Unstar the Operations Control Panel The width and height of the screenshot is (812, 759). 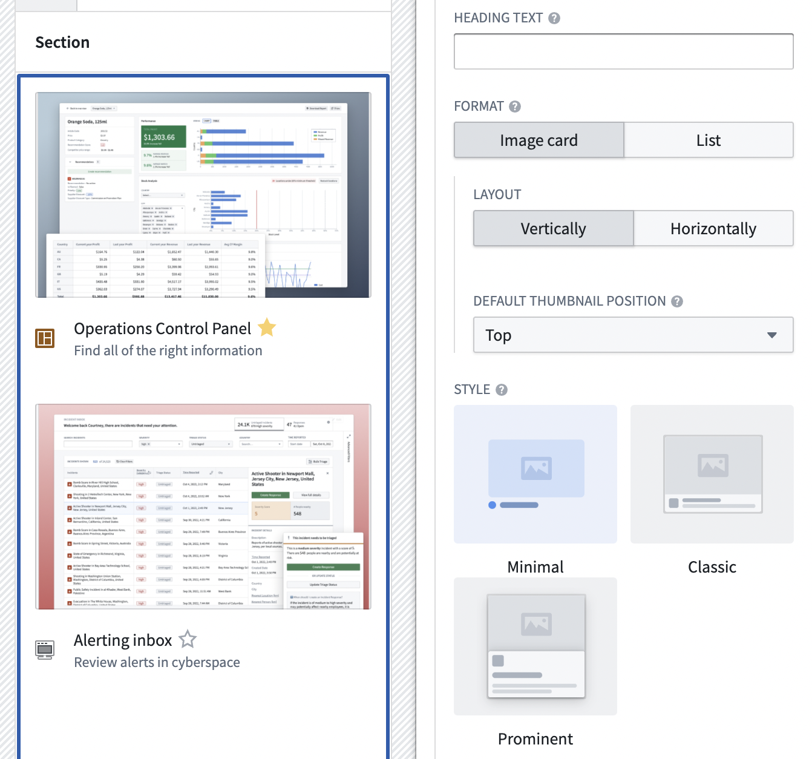pyautogui.click(x=267, y=327)
